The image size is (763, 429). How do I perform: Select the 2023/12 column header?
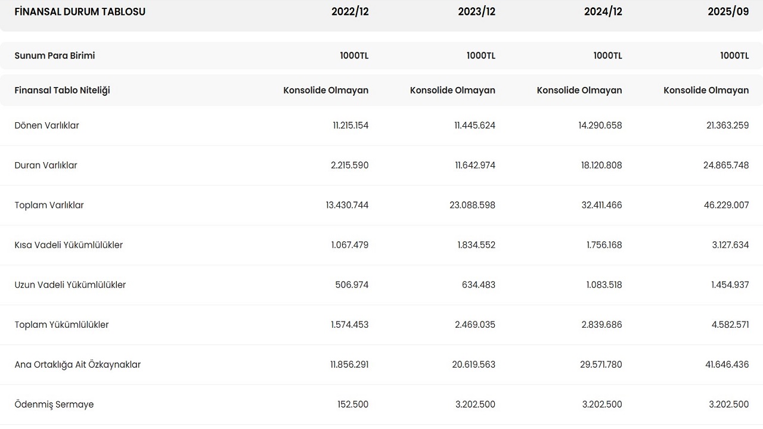point(476,12)
